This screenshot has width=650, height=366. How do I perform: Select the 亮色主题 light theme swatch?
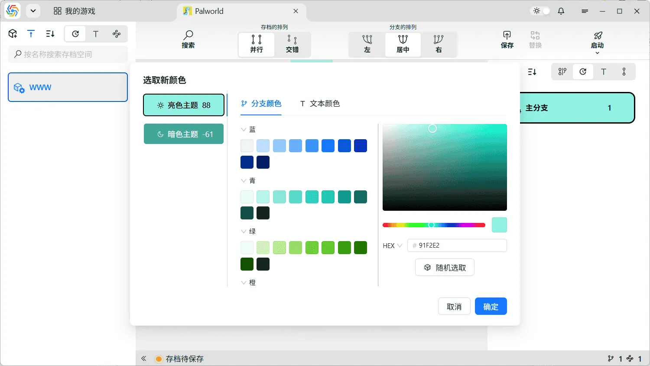pyautogui.click(x=183, y=105)
